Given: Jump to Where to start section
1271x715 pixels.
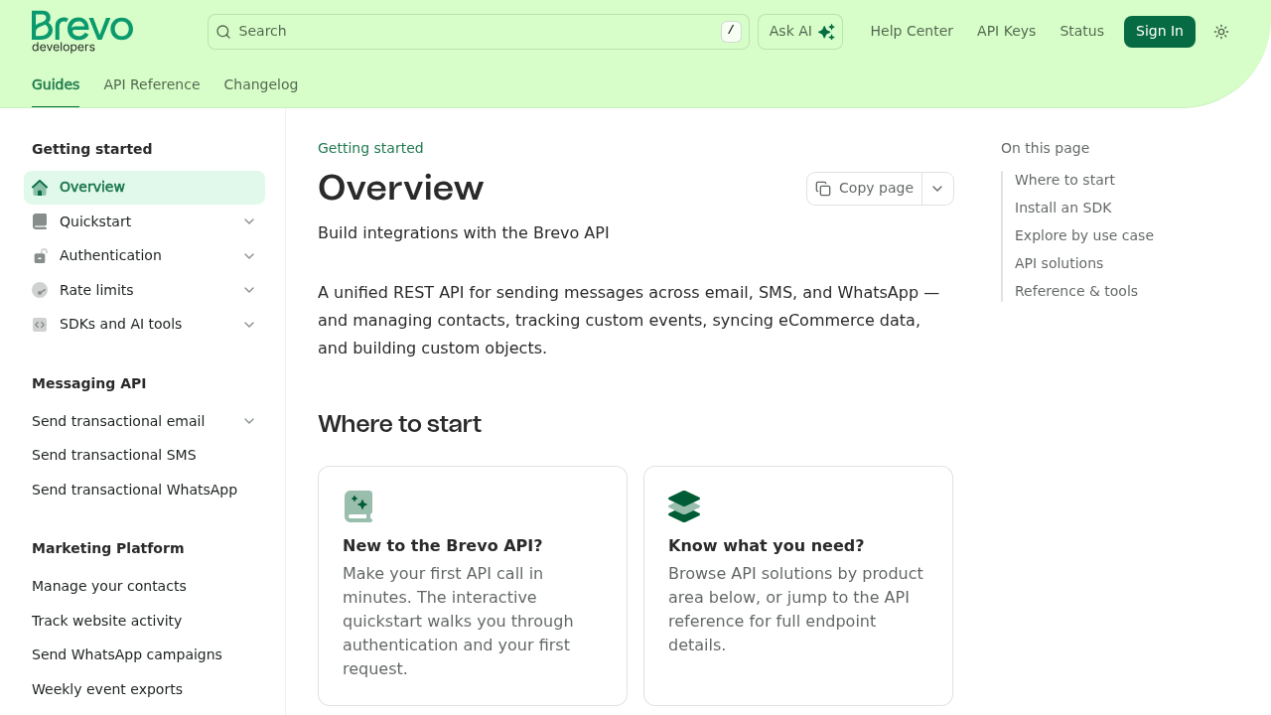Looking at the screenshot, I should tap(1064, 180).
